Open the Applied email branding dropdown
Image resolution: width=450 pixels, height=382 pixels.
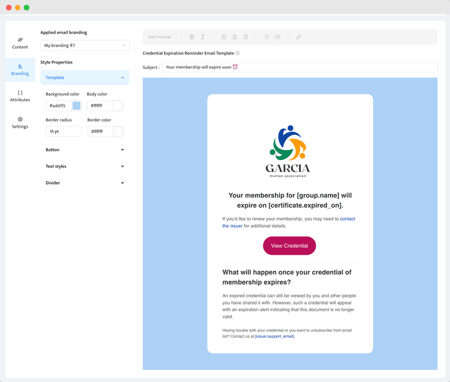85,46
